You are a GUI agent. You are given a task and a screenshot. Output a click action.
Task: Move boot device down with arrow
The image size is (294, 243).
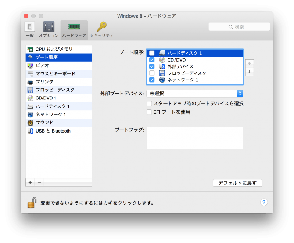pyautogui.click(x=250, y=72)
